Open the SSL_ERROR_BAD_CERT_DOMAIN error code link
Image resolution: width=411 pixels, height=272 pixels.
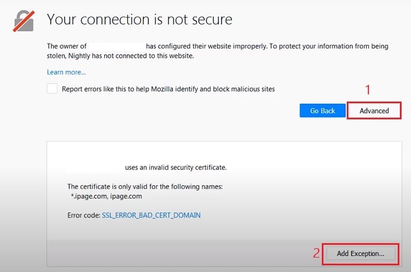[x=151, y=215]
